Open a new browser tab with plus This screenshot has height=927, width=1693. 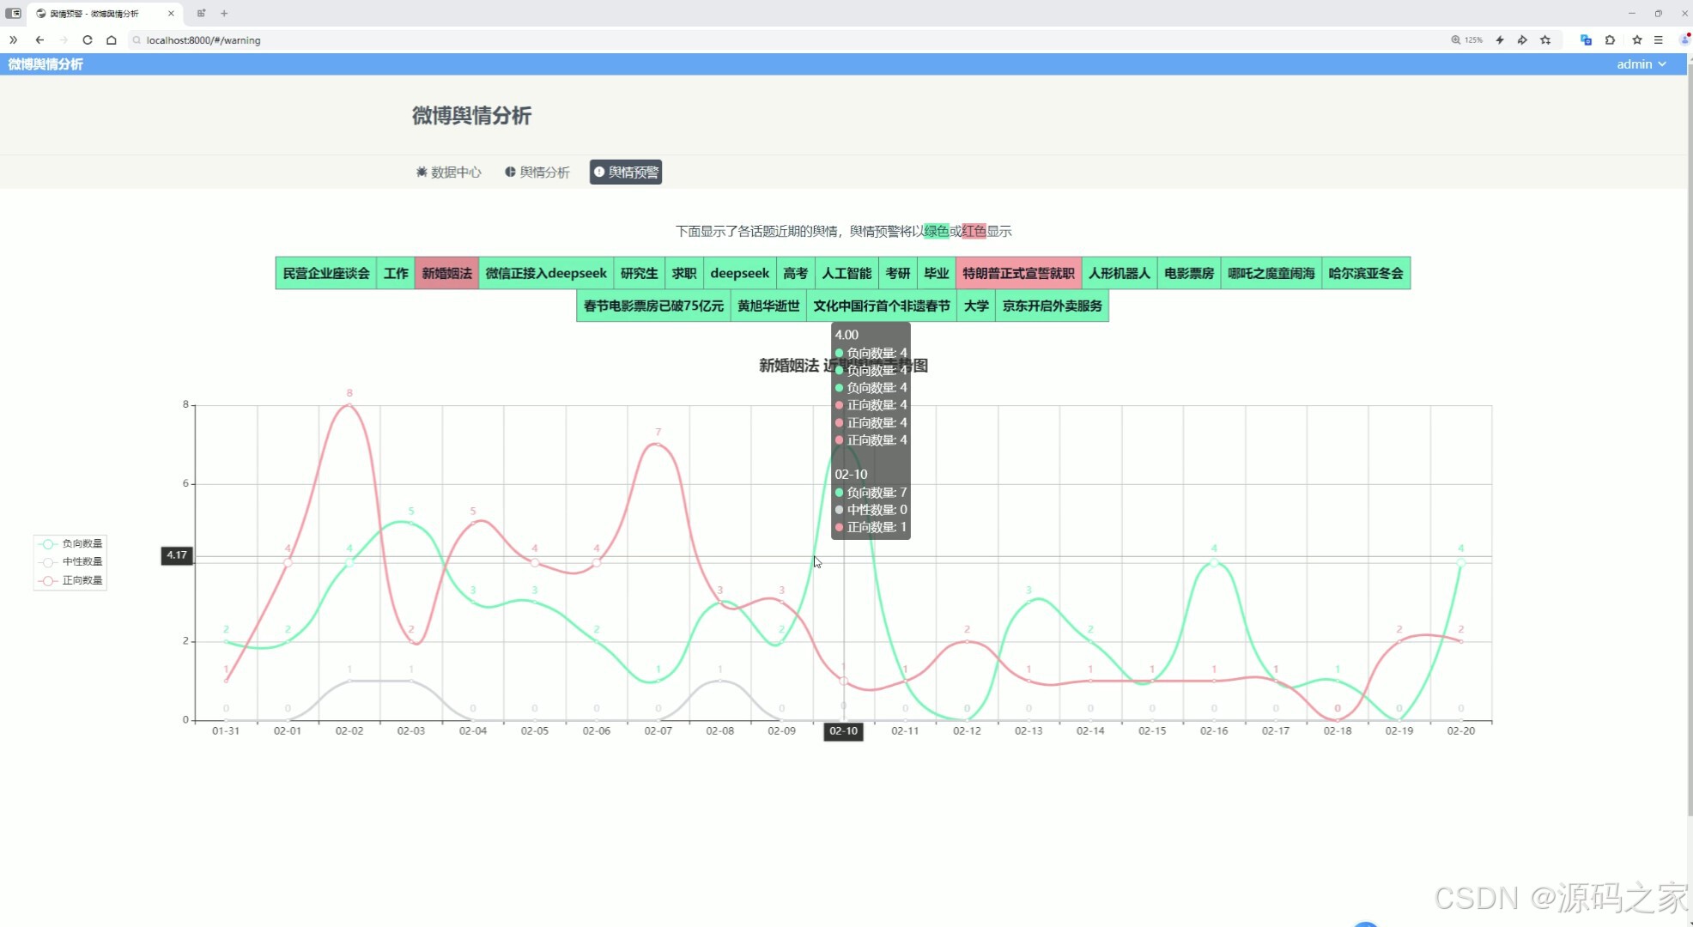pos(224,13)
